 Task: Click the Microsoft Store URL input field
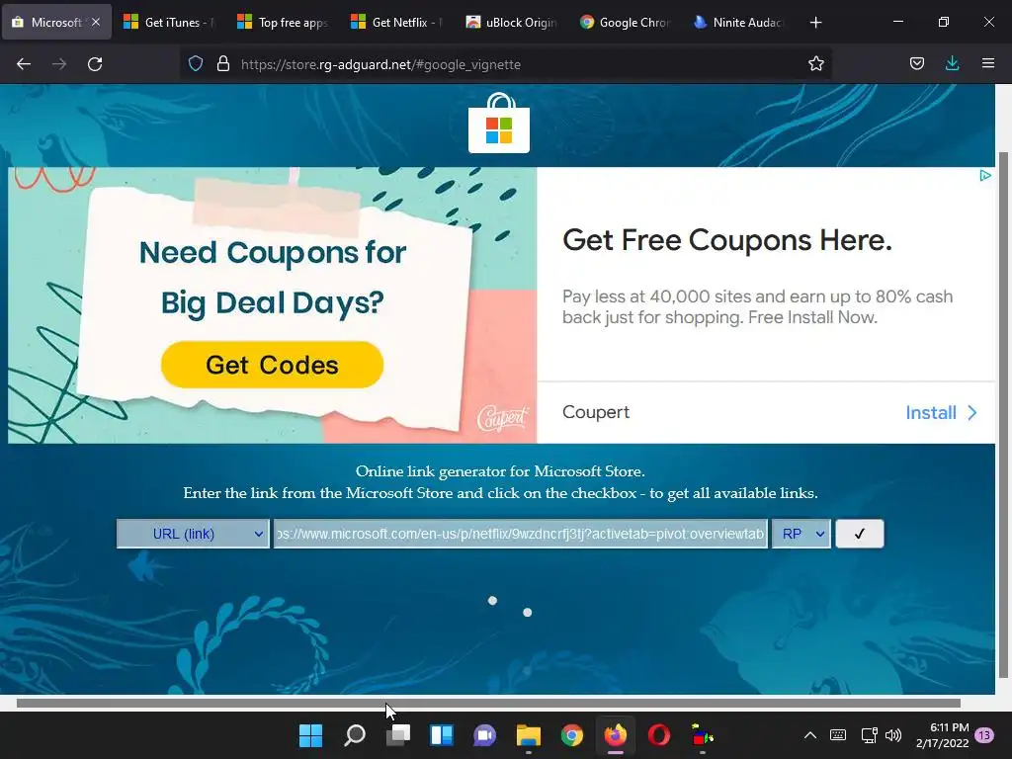520,534
